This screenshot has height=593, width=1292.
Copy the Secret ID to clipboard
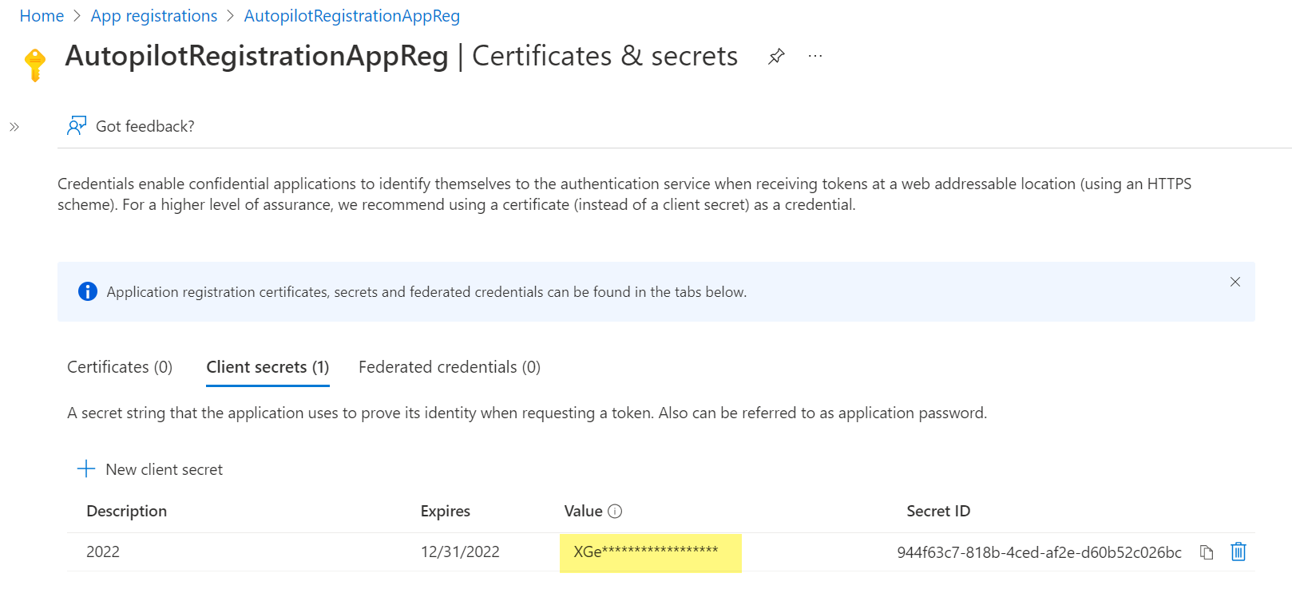pyautogui.click(x=1207, y=552)
